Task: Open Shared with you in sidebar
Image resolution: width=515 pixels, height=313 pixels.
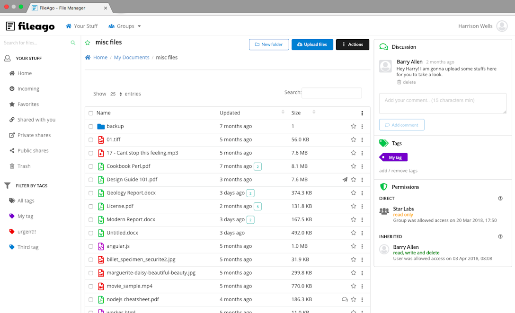Action: pyautogui.click(x=36, y=120)
